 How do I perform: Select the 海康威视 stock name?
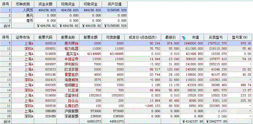71,80
